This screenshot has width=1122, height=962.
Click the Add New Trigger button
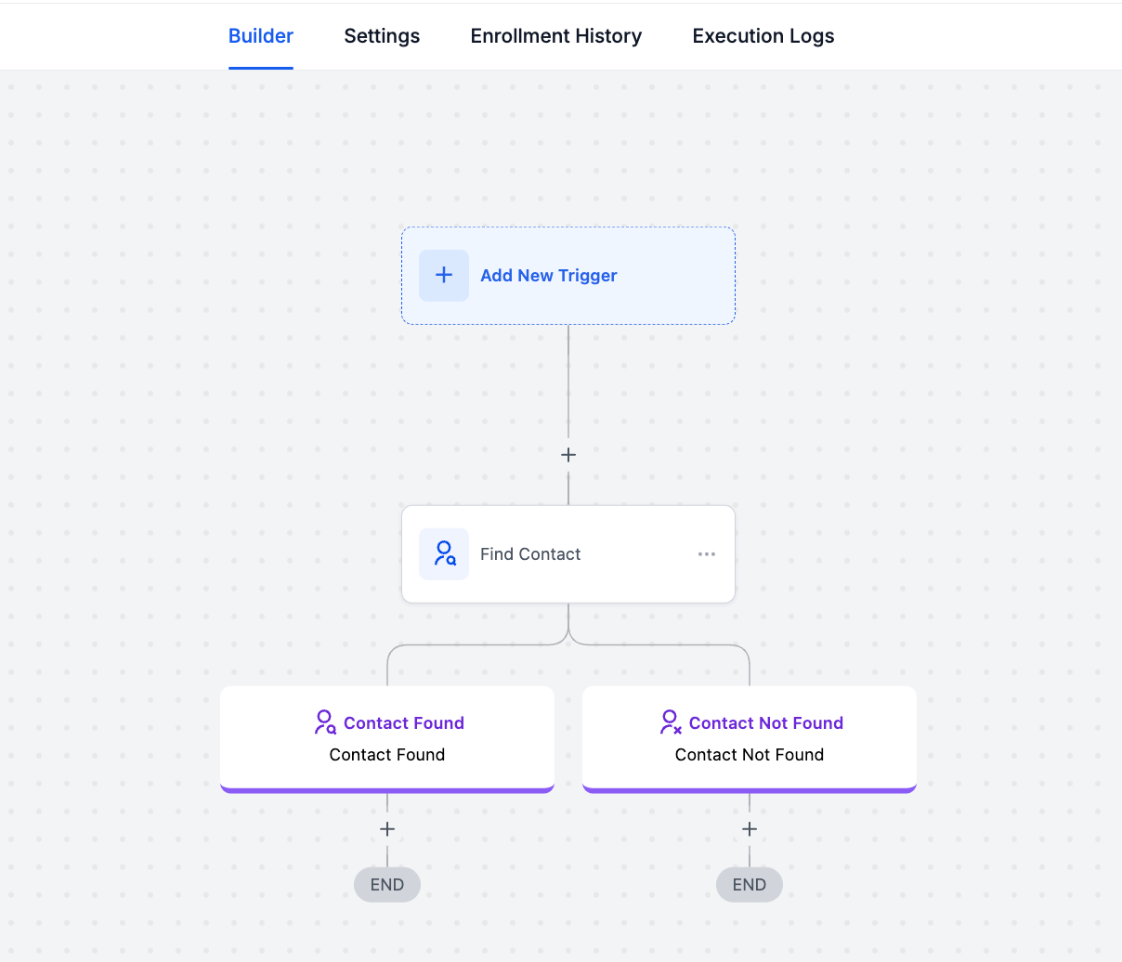(568, 275)
